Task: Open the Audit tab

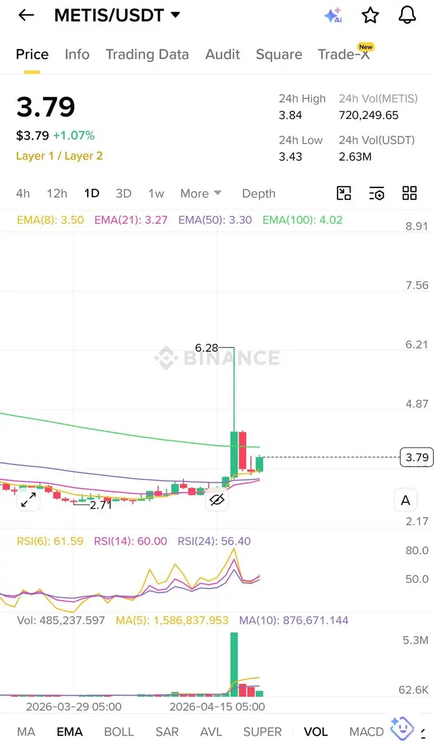Action: pos(222,55)
